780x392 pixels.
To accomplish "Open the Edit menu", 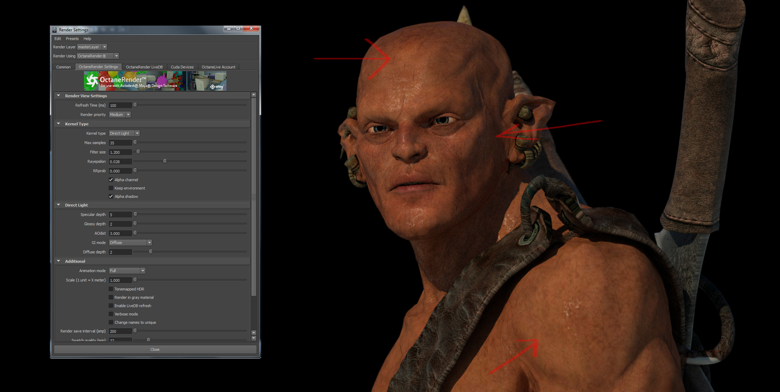I will coord(58,39).
